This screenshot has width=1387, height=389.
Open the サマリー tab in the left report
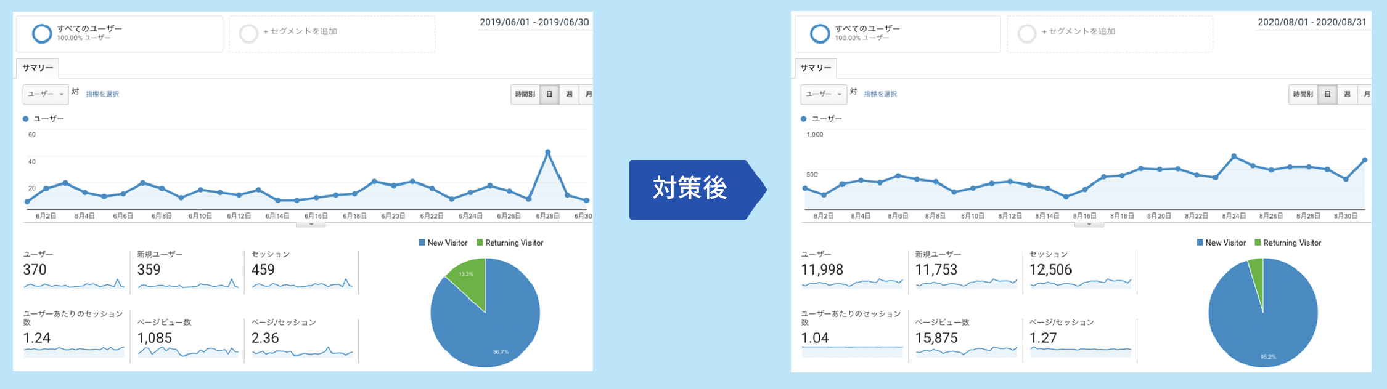[x=38, y=68]
